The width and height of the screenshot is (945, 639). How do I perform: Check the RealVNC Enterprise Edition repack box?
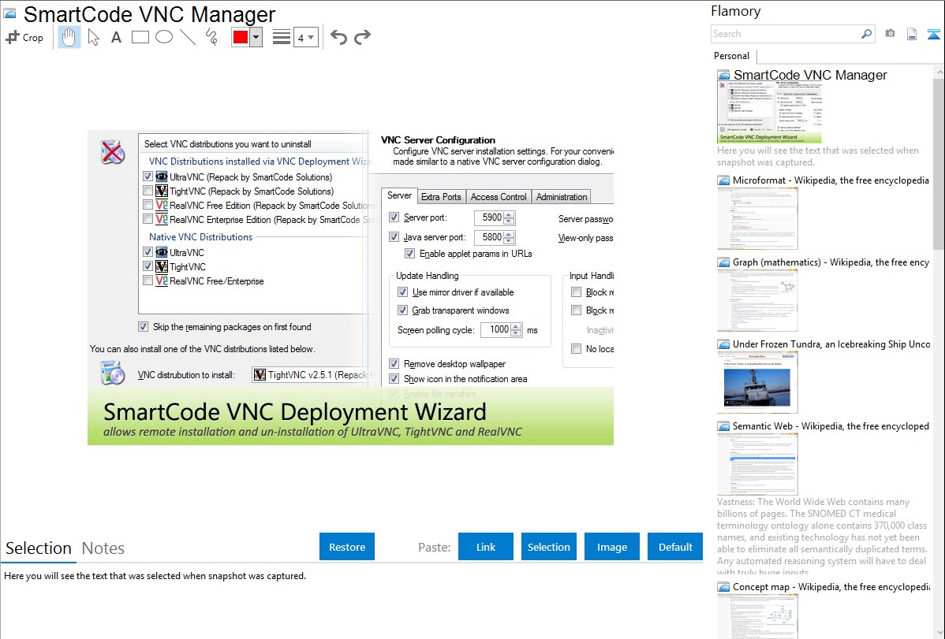pos(148,219)
